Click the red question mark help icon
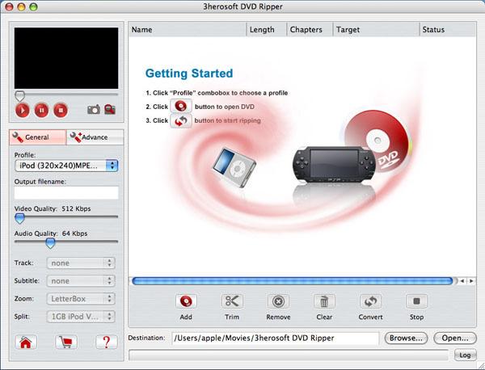The width and height of the screenshot is (485, 370). coord(107,342)
